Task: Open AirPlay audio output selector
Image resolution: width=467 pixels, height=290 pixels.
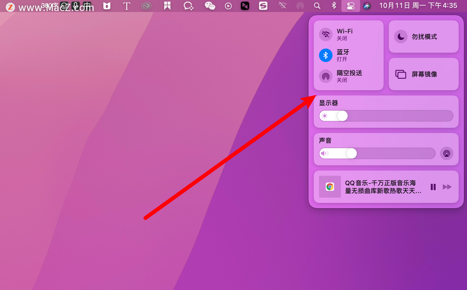Action: [x=447, y=153]
